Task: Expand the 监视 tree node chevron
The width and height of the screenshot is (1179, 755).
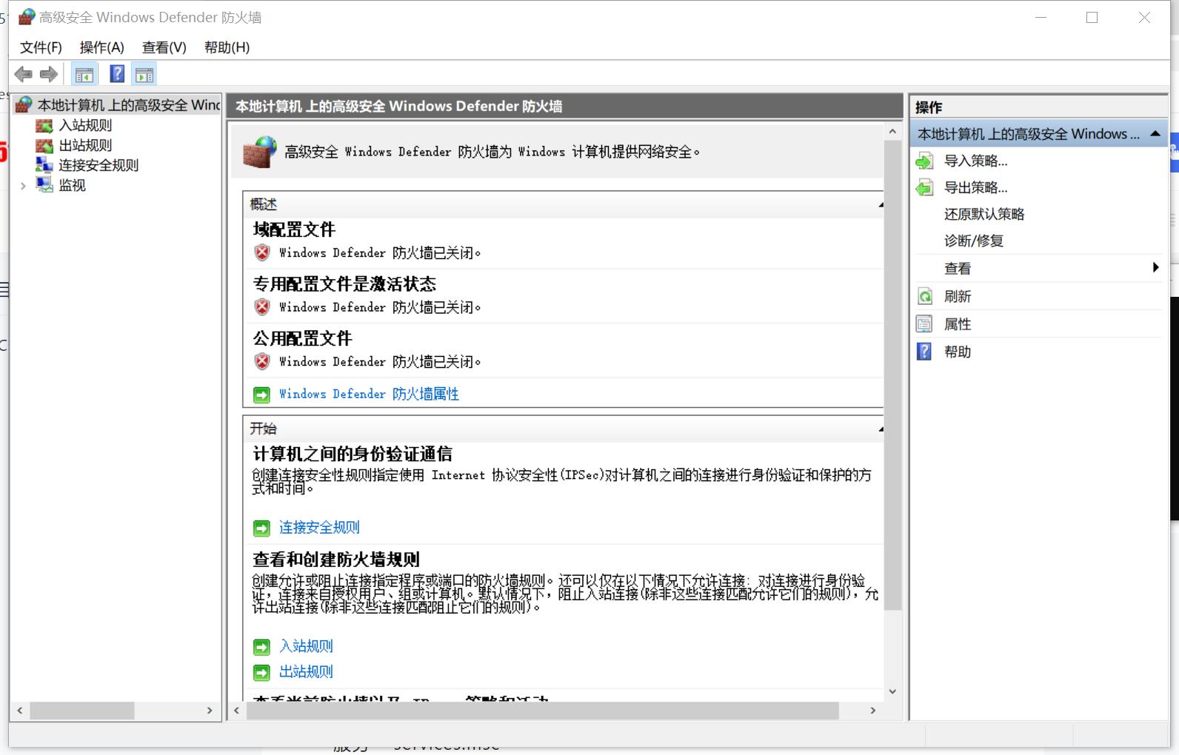Action: (24, 186)
